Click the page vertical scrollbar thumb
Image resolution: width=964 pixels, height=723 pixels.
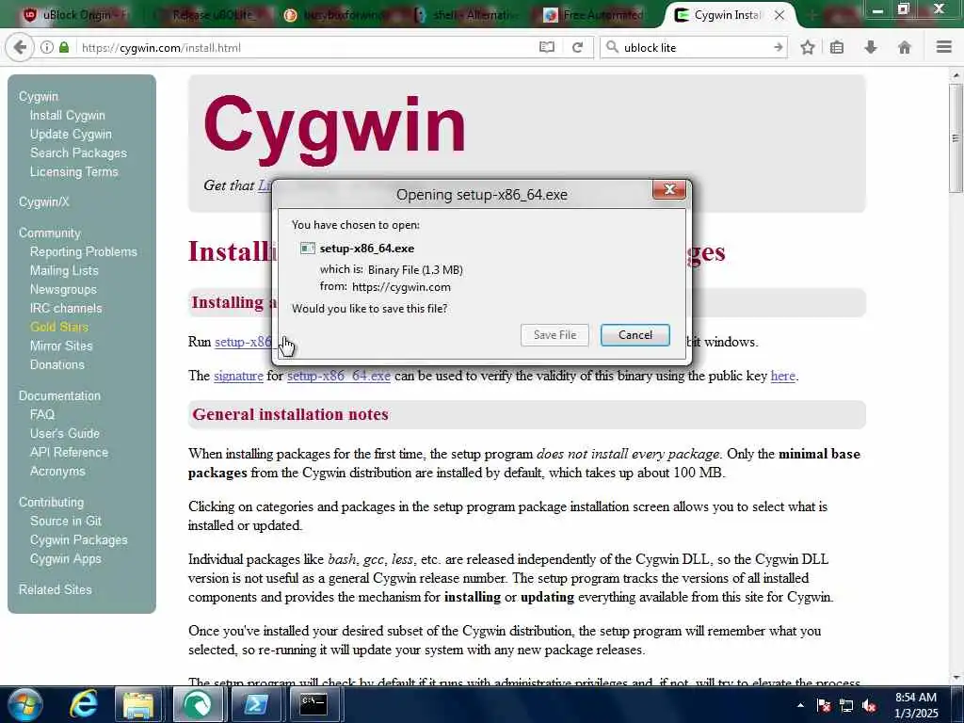coord(956,138)
